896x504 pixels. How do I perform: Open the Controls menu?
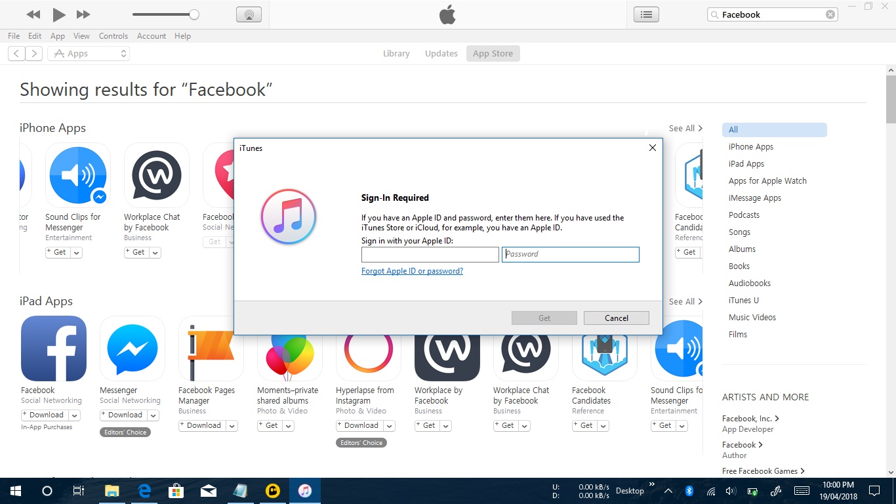coord(113,36)
